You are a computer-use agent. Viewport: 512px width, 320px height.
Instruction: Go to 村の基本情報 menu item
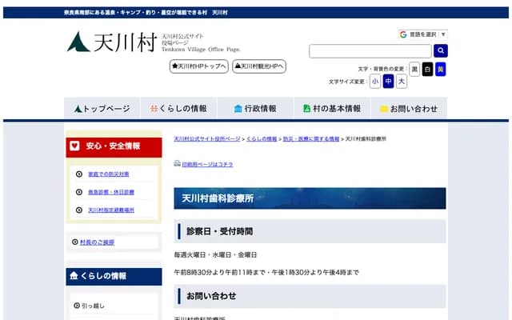[332, 109]
